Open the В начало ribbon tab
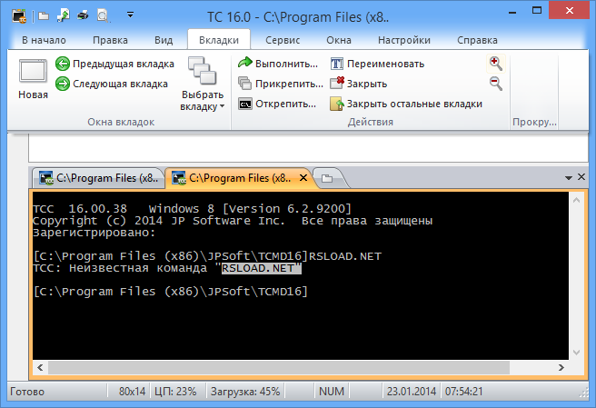 44,40
